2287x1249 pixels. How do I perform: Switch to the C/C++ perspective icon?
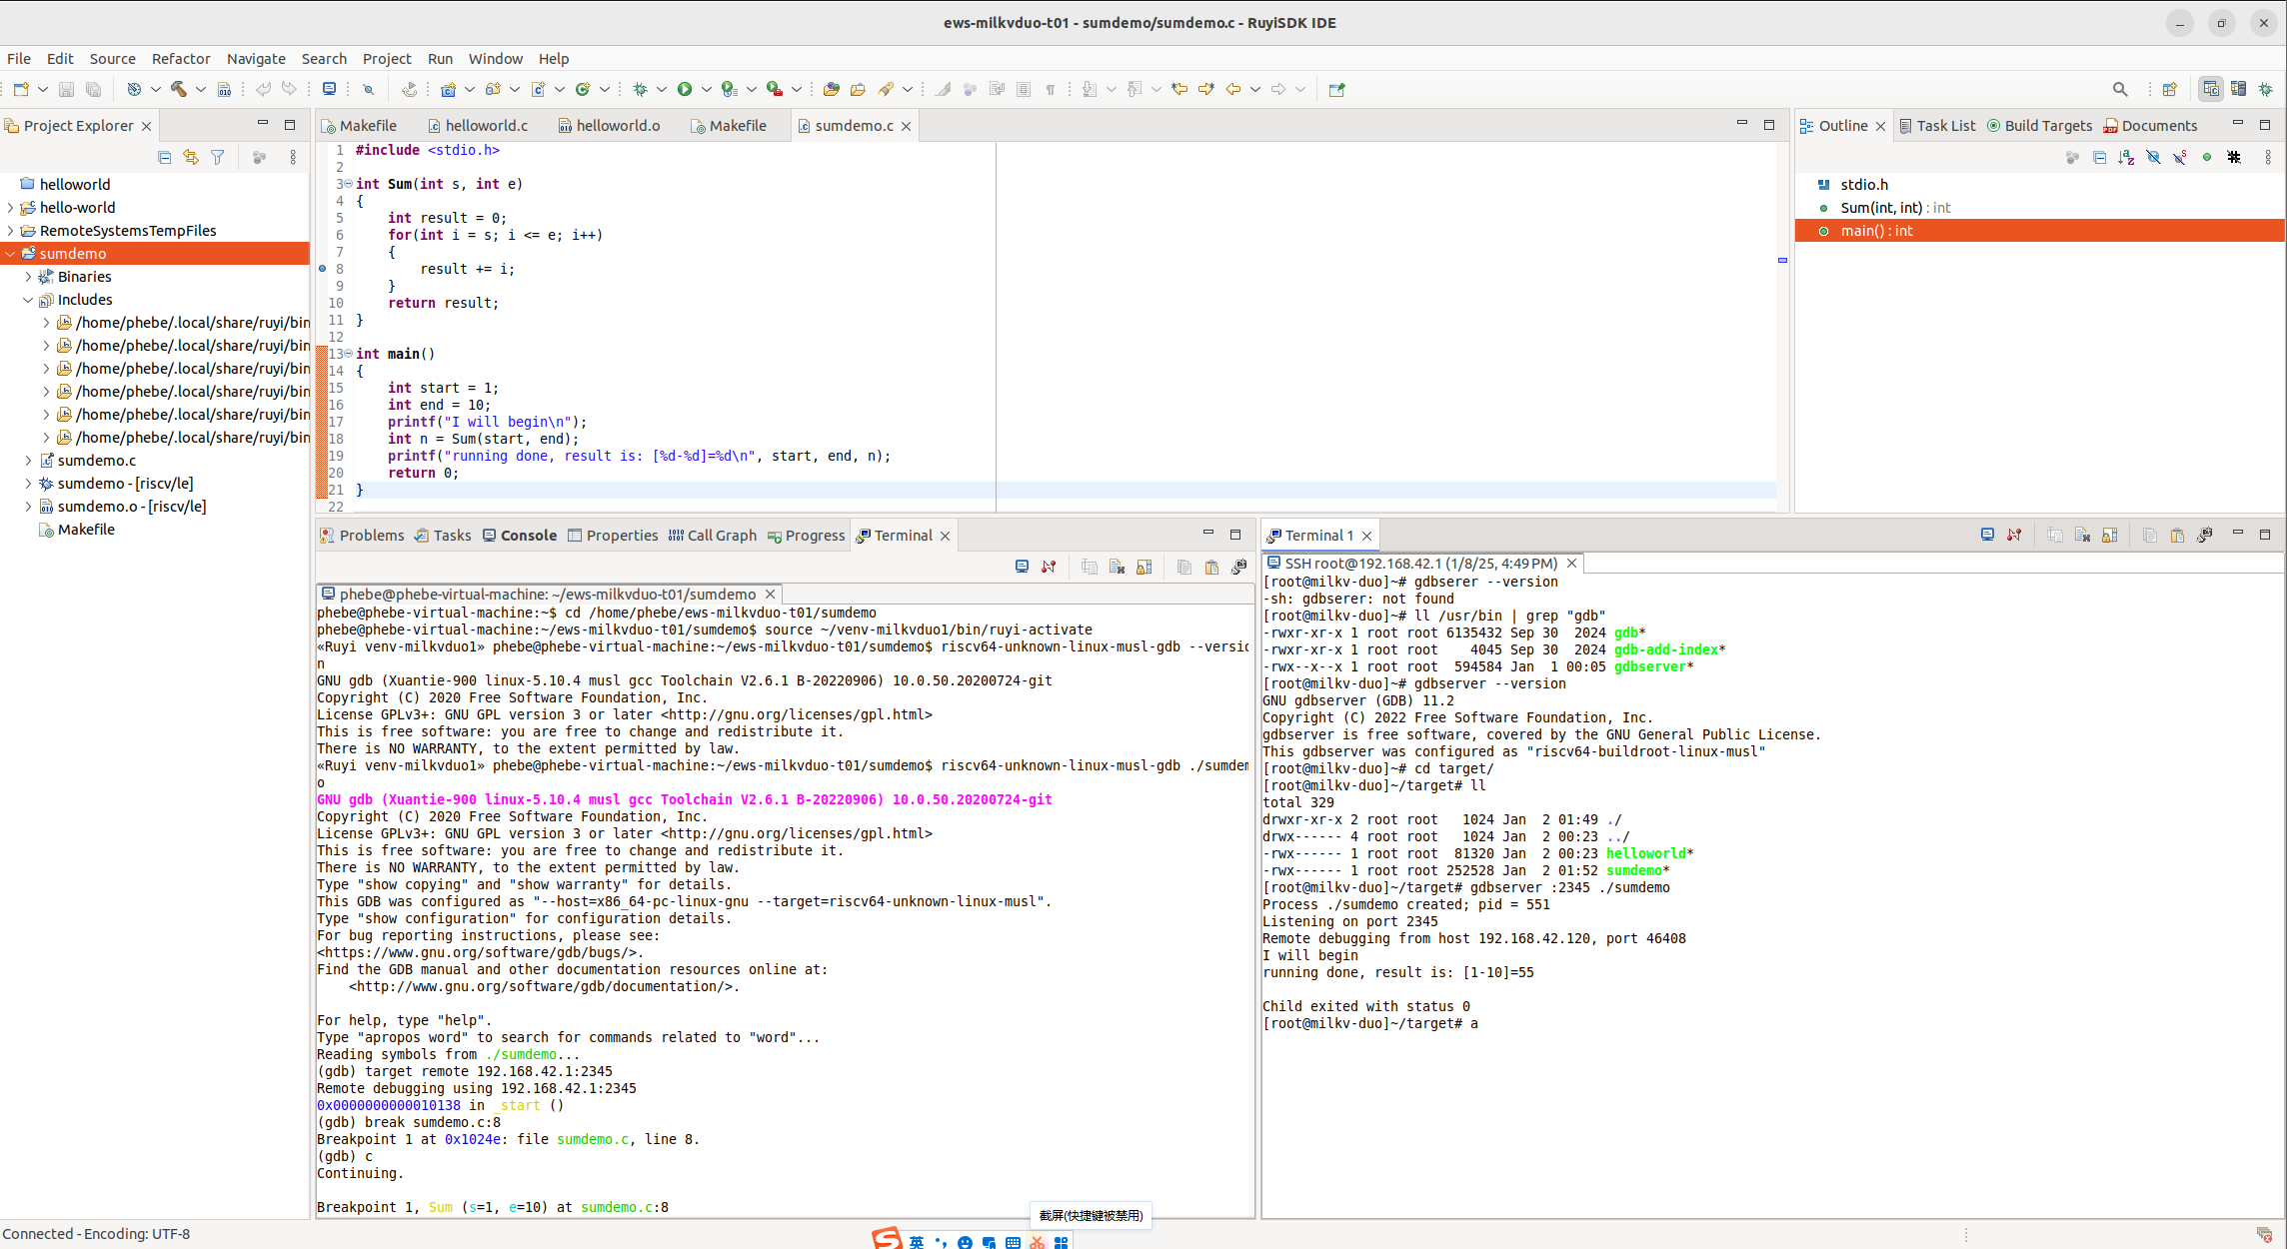coord(2211,89)
